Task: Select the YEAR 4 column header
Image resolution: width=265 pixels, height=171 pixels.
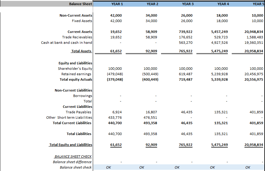Action: [223, 4]
